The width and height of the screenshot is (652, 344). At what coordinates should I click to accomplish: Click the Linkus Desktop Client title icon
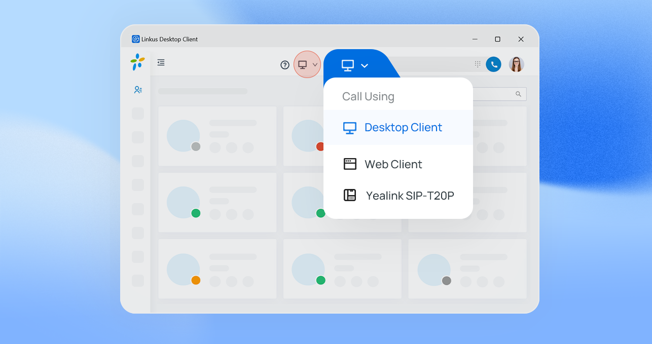[x=136, y=39]
